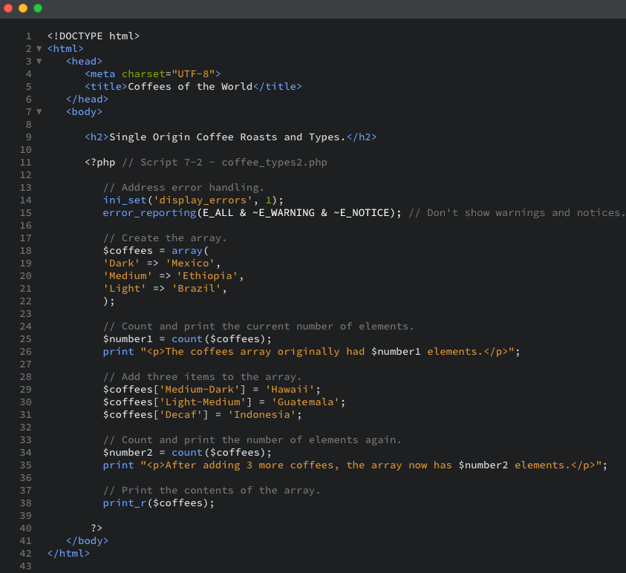Click the h2 heading 'Single Origin Coffee Roasts'
Viewport: 626px width, 573px height.
click(x=193, y=137)
